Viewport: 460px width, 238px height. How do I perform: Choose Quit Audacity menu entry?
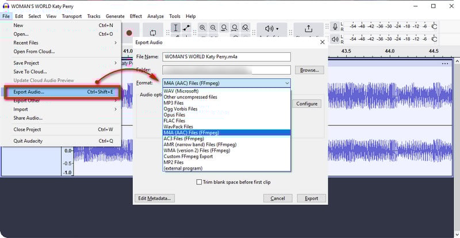click(x=61, y=141)
